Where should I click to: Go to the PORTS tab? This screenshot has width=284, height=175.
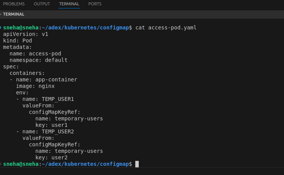click(95, 4)
